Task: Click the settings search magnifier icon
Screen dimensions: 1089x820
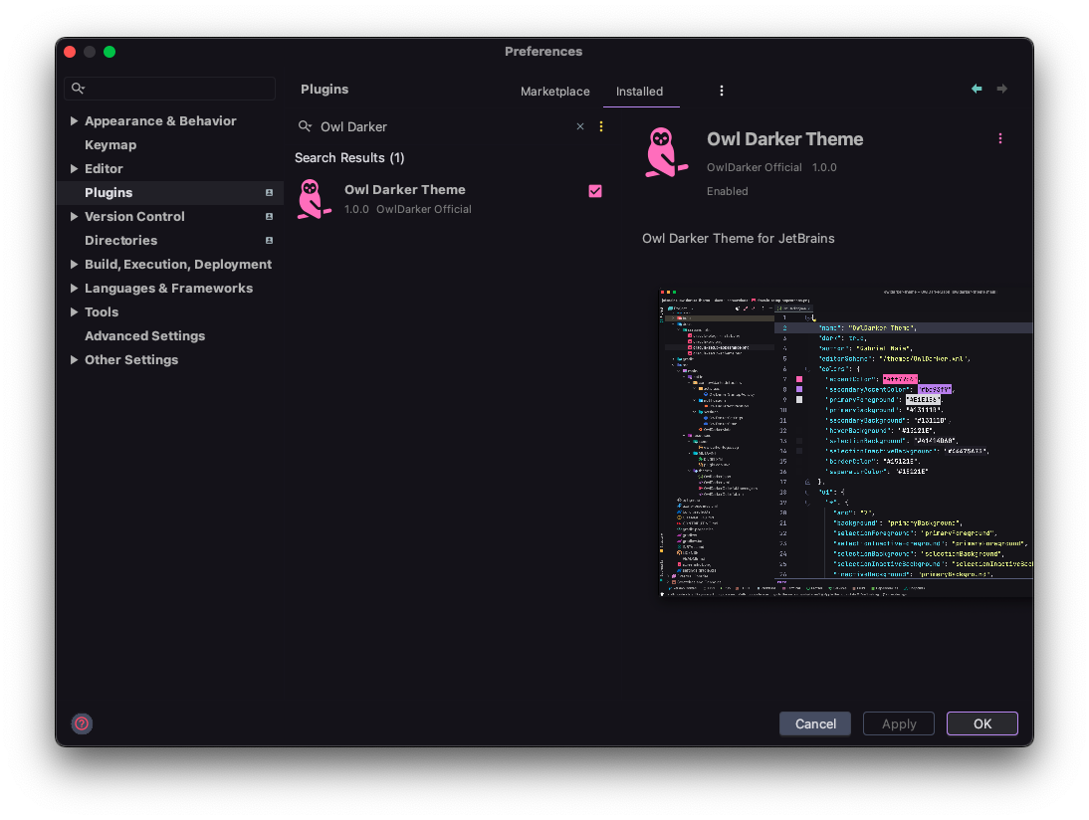Action: [78, 89]
